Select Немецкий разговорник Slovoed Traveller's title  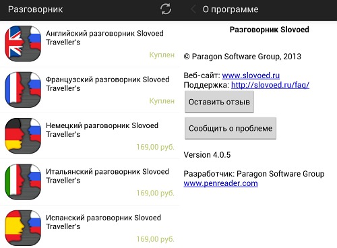102,130
